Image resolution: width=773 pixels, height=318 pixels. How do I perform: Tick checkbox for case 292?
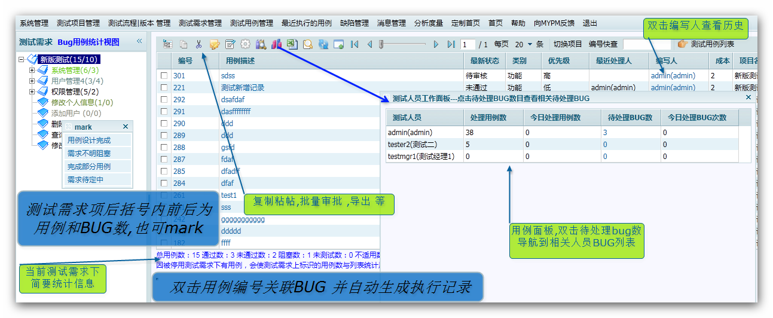click(164, 100)
